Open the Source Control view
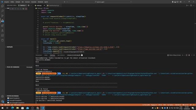 tap(2, 16)
